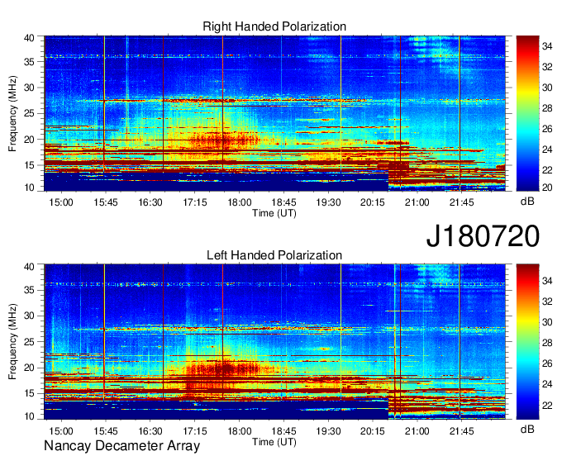
Task: Click the 20 value on Right Handed colorbar
Action: 547,188
